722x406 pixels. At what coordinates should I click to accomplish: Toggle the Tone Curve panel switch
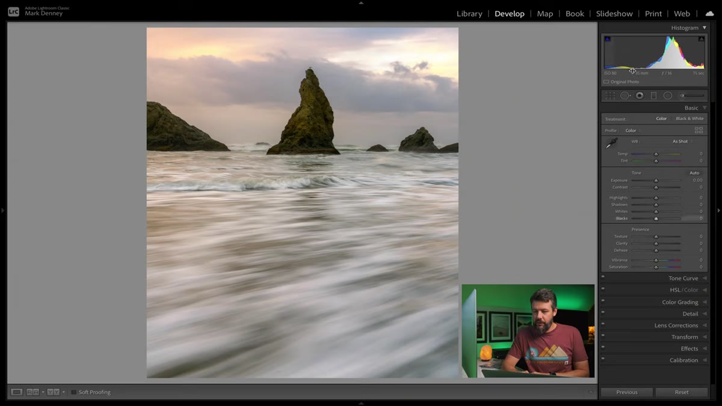click(x=603, y=277)
